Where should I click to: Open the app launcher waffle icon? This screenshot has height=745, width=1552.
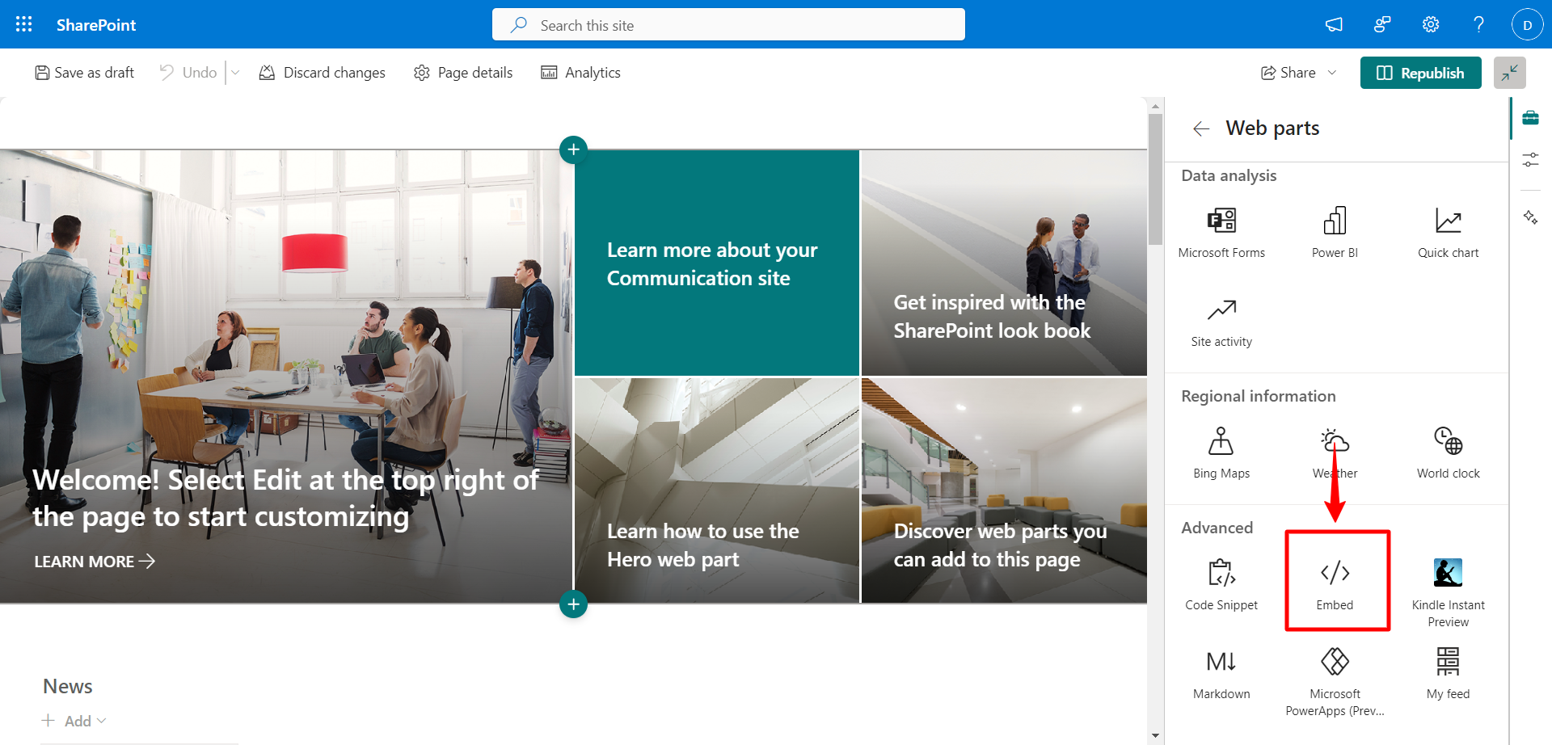24,24
